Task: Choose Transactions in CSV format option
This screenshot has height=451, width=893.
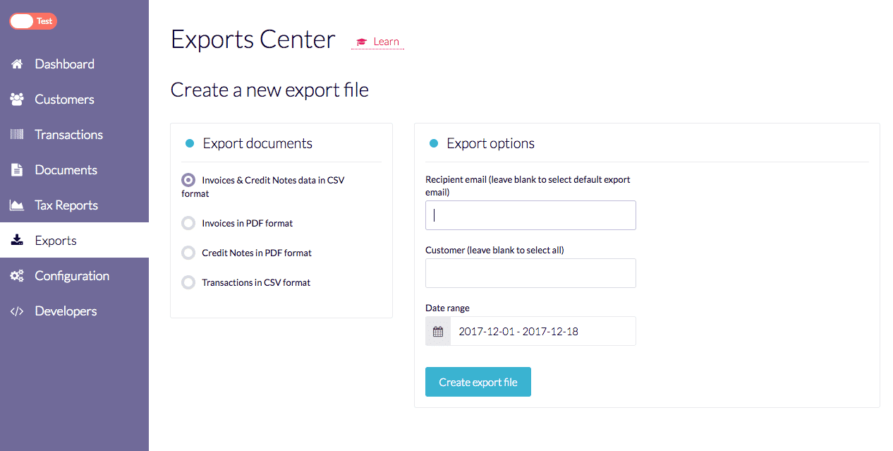Action: pyautogui.click(x=188, y=282)
